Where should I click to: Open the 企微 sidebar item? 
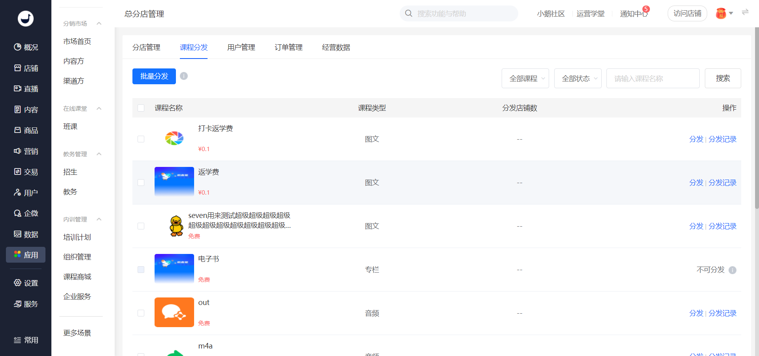pos(26,213)
